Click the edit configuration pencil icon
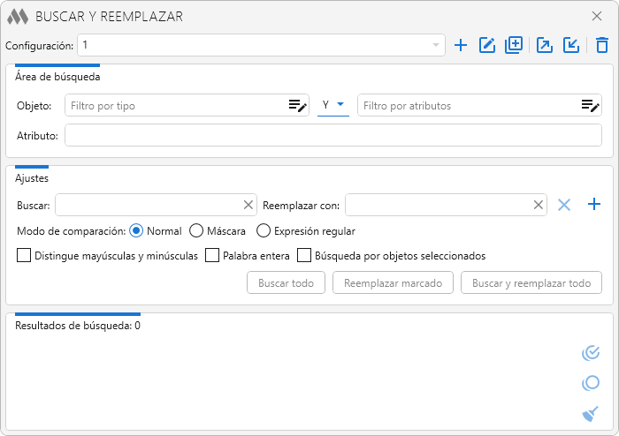The width and height of the screenshot is (619, 436). (x=486, y=46)
